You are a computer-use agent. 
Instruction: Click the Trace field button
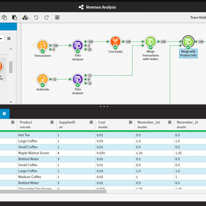pos(198,17)
